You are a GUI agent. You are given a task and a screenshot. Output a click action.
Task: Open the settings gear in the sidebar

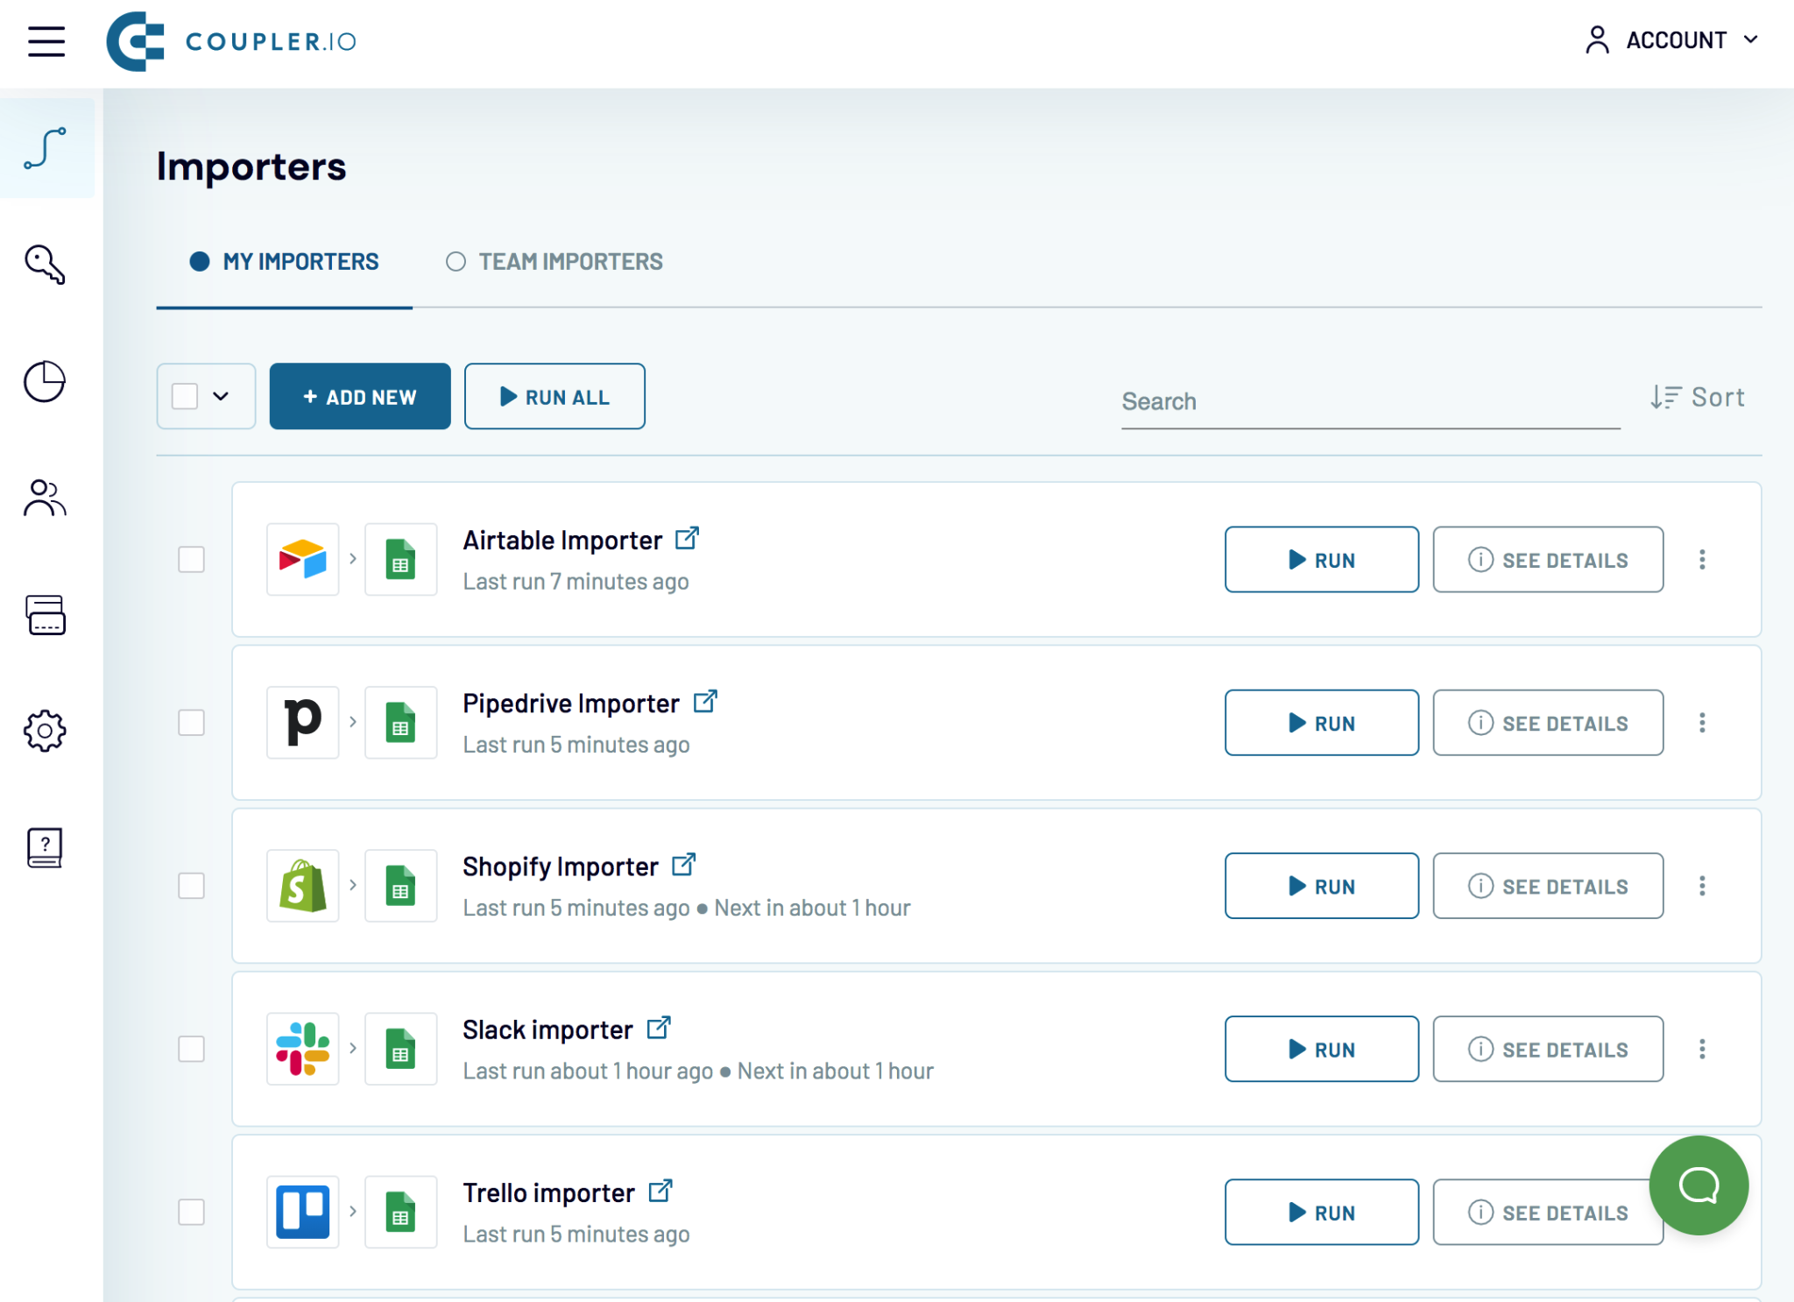(x=46, y=731)
